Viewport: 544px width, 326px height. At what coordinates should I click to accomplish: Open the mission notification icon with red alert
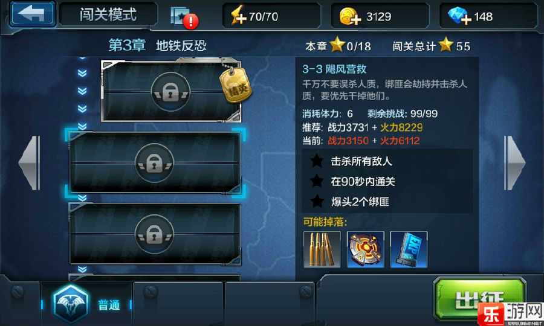(x=184, y=17)
